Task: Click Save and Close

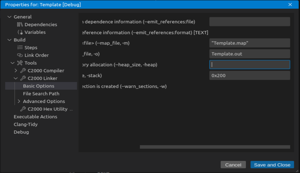Action: 272,164
